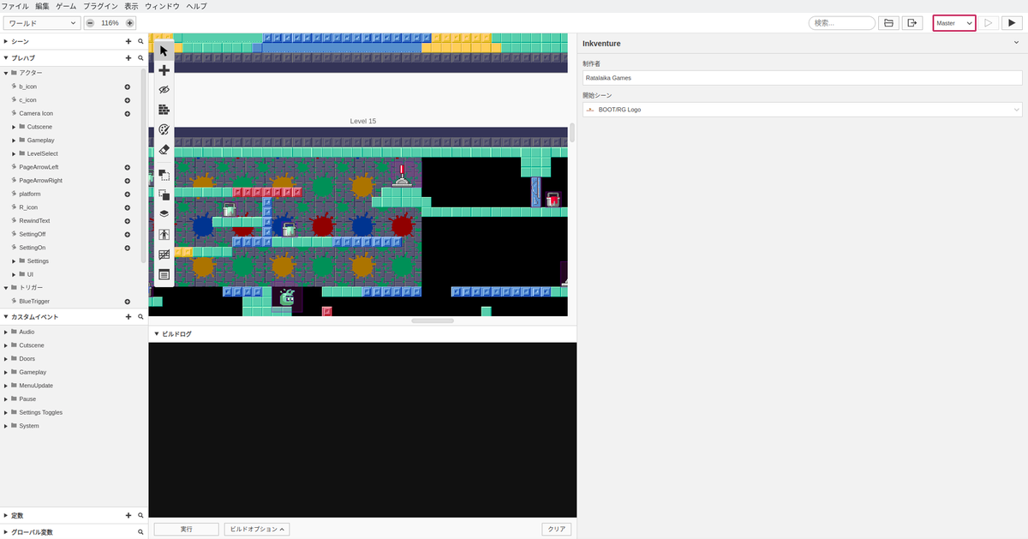Expand the Audio events folder
1028x539 pixels.
tap(6, 332)
